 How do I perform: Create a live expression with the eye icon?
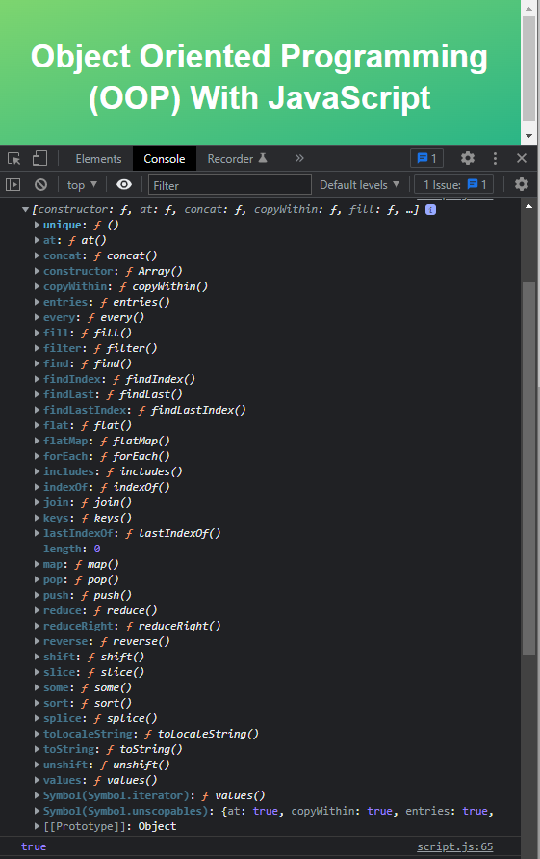point(124,184)
